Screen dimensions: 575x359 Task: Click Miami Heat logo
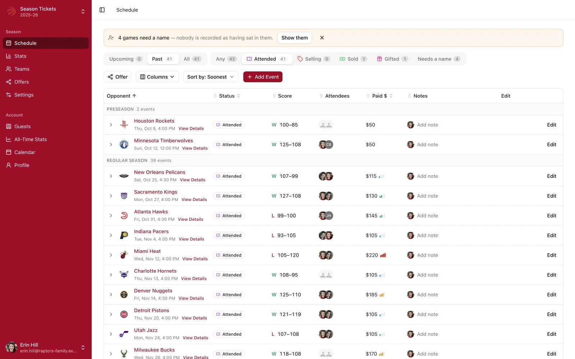[x=124, y=255]
